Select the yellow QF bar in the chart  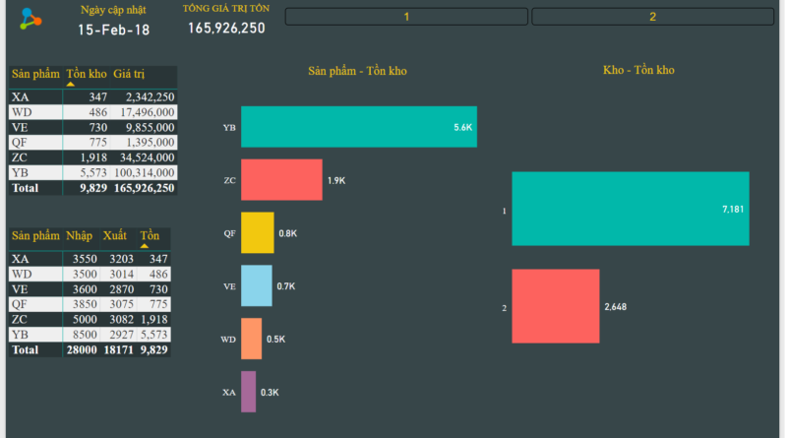pos(257,233)
